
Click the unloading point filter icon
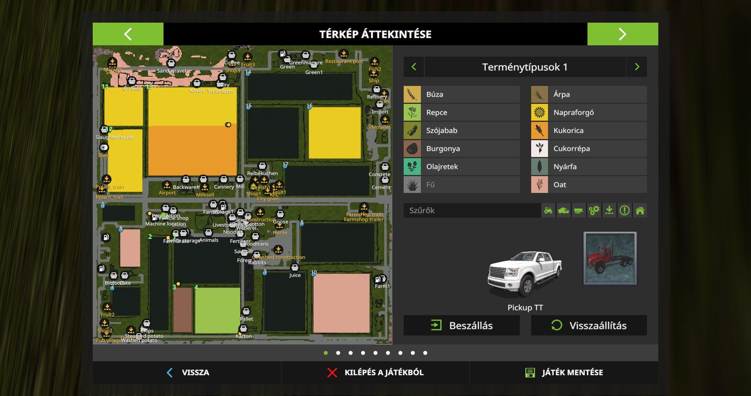click(609, 210)
